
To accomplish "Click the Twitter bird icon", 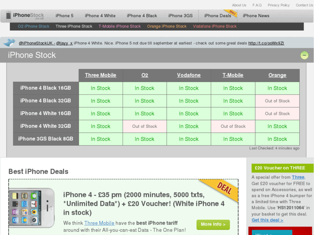I will (10, 42).
